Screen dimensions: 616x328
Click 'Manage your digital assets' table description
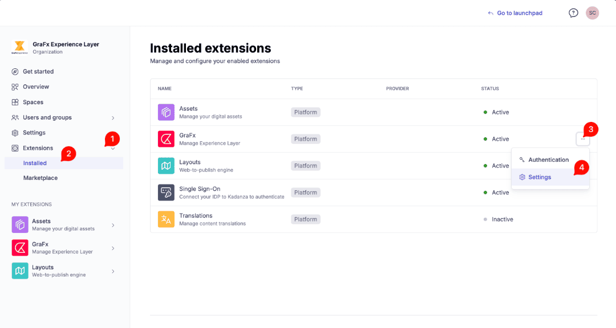click(x=210, y=117)
